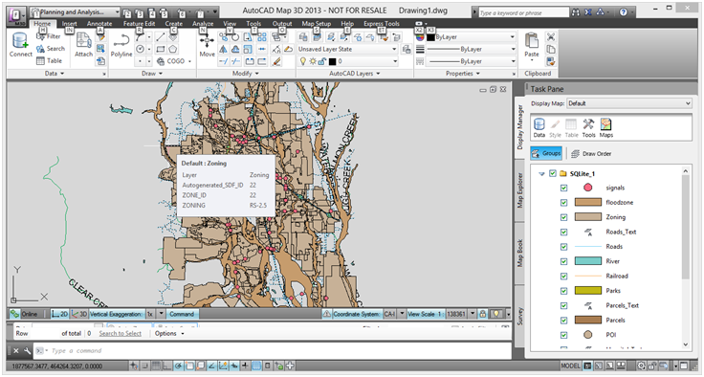The image size is (704, 377).
Task: Click the Style icon in Display Manager
Action: click(x=556, y=127)
